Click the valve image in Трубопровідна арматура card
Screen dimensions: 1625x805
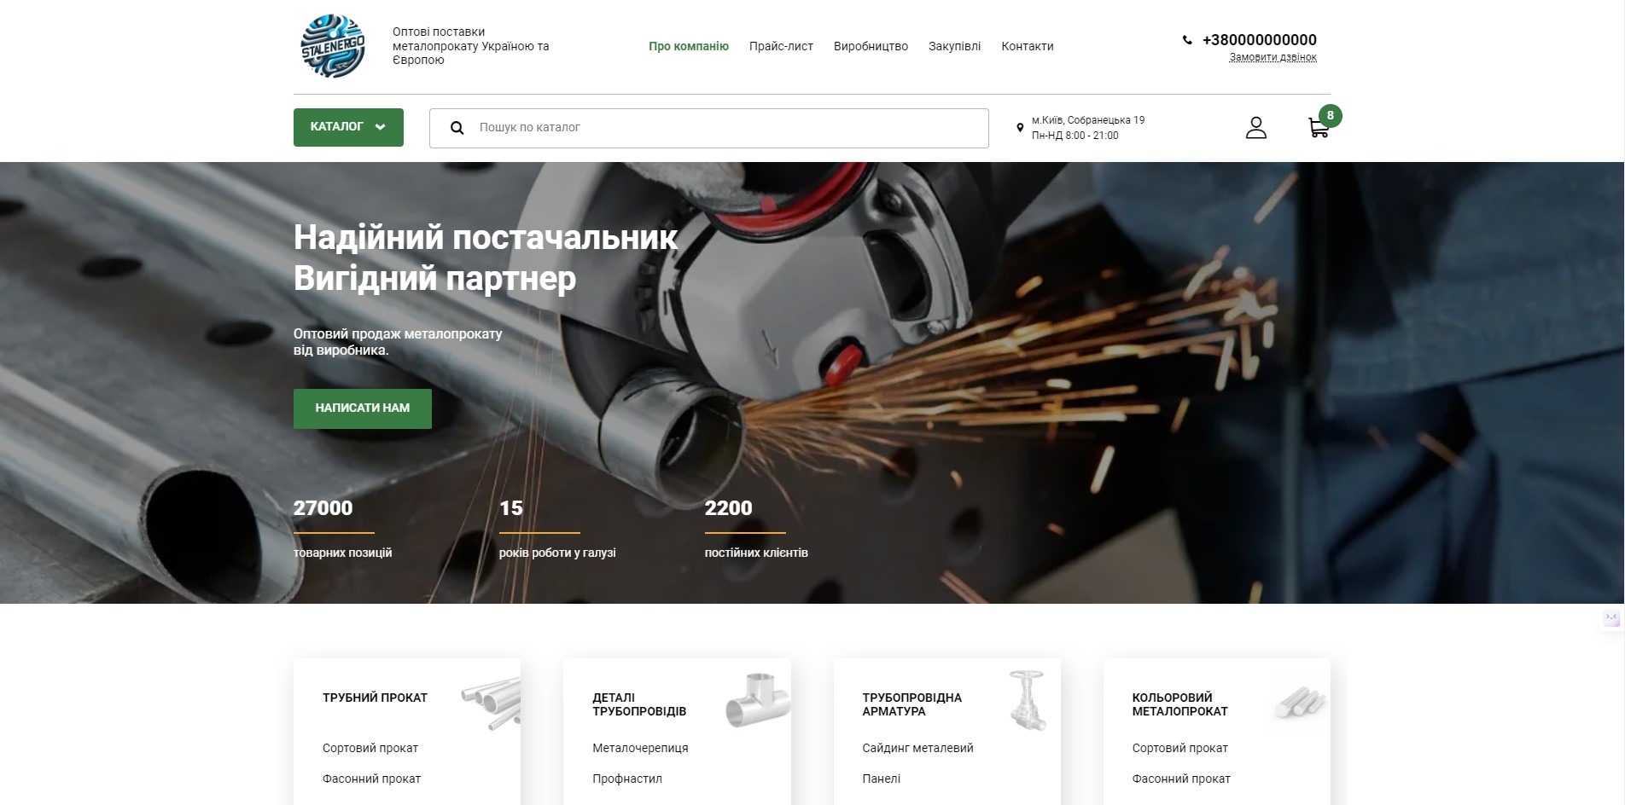[1028, 701]
